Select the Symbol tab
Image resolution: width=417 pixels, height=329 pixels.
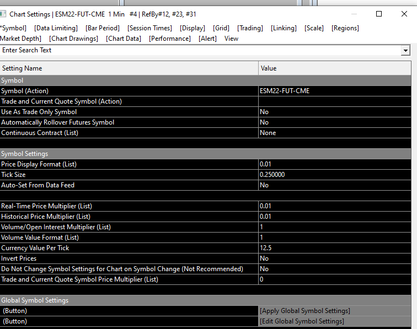pyautogui.click(x=13, y=28)
